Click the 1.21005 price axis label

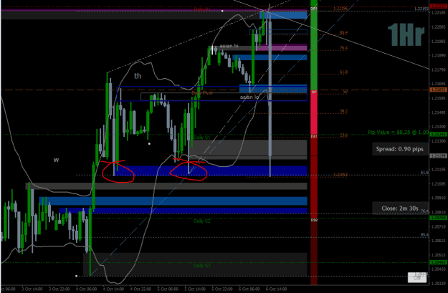pyautogui.click(x=439, y=184)
